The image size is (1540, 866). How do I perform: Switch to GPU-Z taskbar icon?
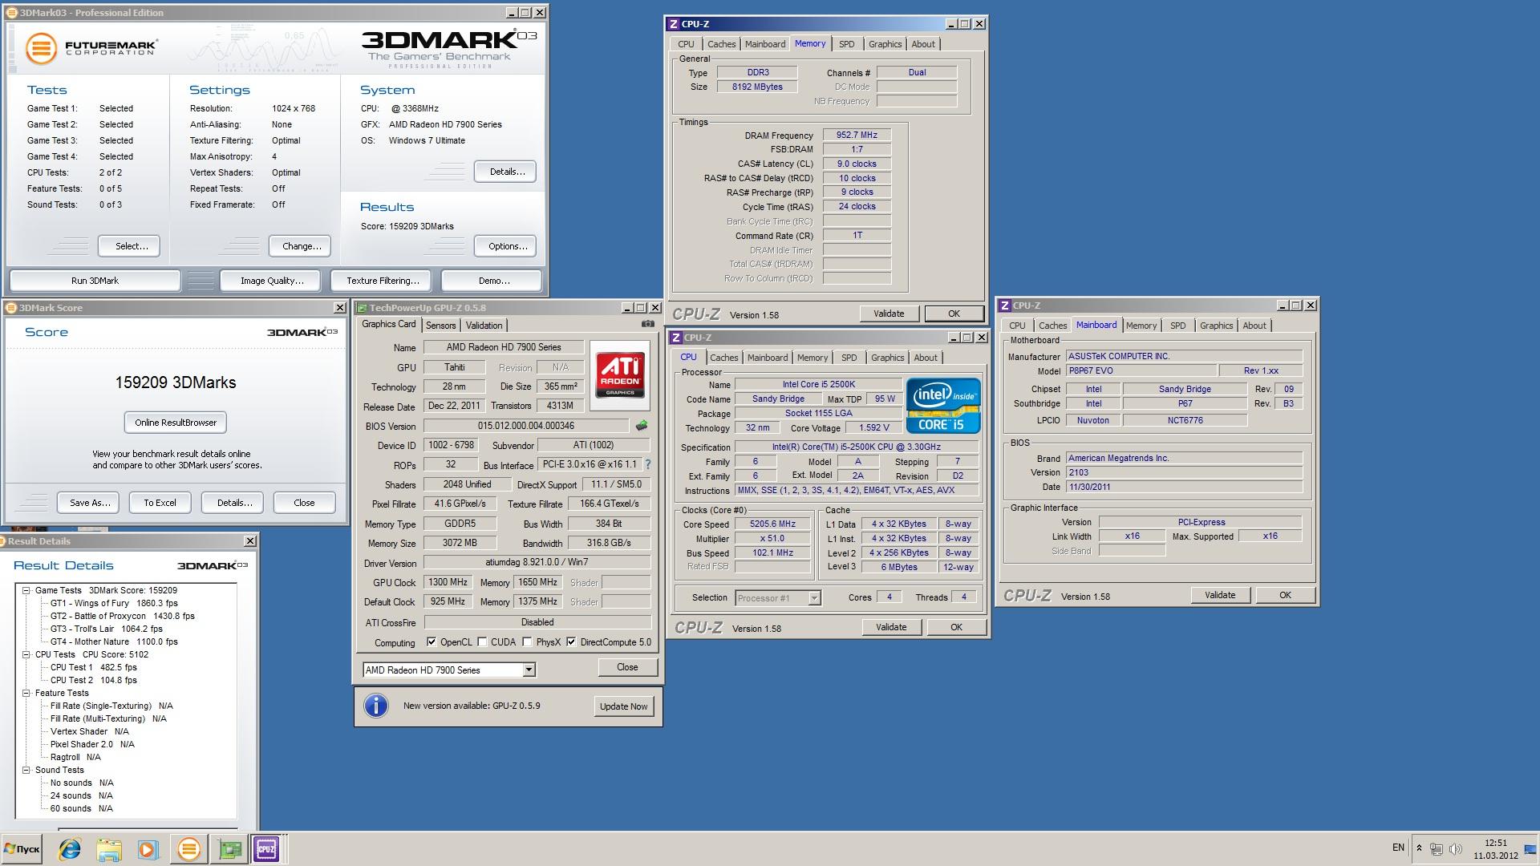point(229,849)
